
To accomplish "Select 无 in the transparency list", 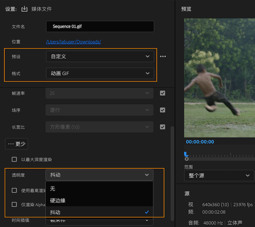I will 99,188.
